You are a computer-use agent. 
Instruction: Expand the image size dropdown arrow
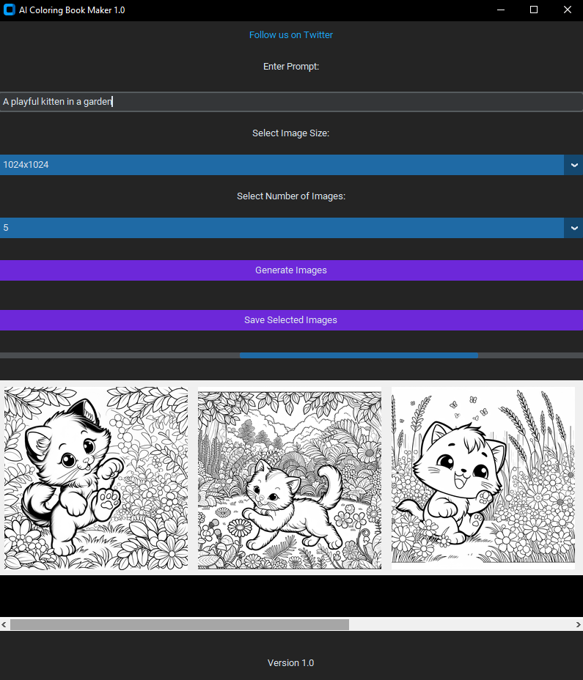(x=573, y=165)
